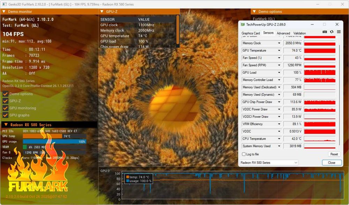Open the VRM Efficiency dropdown
This screenshot has width=349, height=205.
click(279, 124)
